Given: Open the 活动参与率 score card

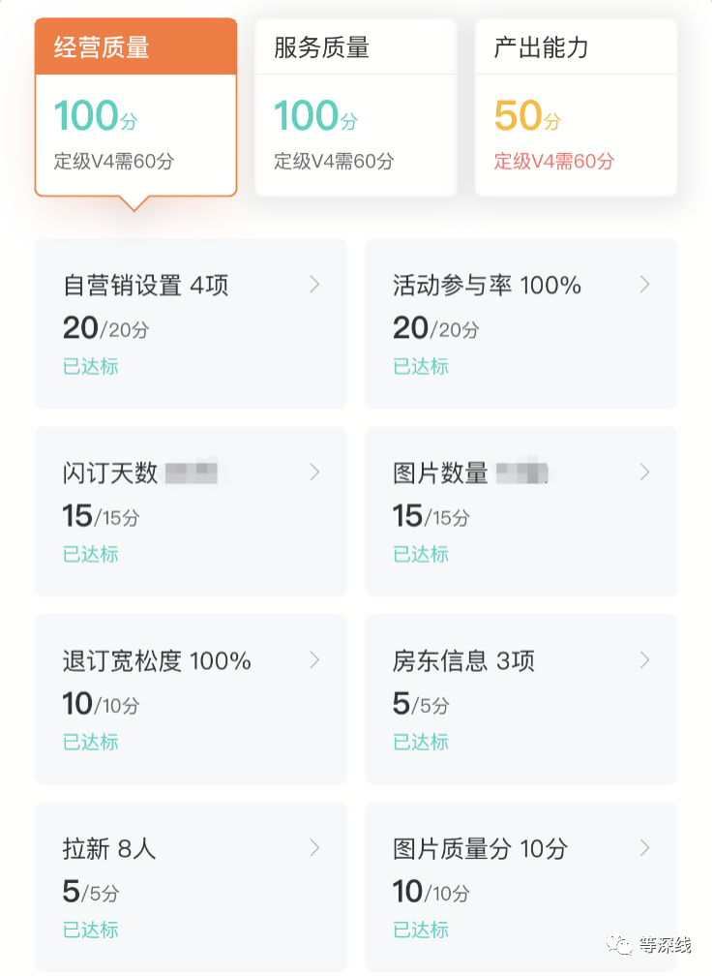Looking at the screenshot, I should pyautogui.click(x=521, y=324).
